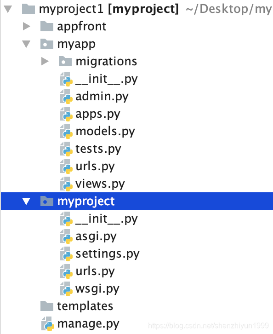Click Python icon of __init__.py below asgi.py's folder
This screenshot has width=273, height=334.
[66, 219]
